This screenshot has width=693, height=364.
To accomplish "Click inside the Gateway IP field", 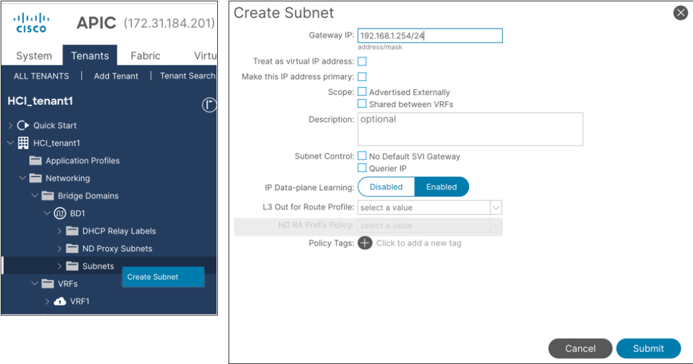I will 430,36.
